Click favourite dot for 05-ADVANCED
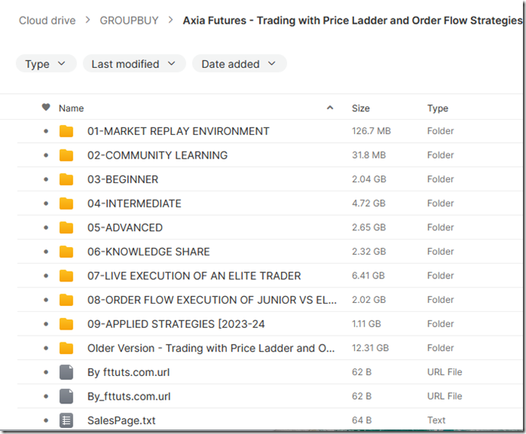 [46, 227]
